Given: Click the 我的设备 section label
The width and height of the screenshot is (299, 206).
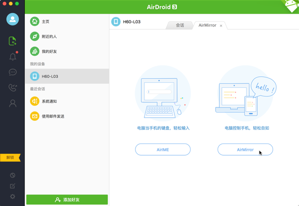Looking at the screenshot, I should click(x=37, y=64).
